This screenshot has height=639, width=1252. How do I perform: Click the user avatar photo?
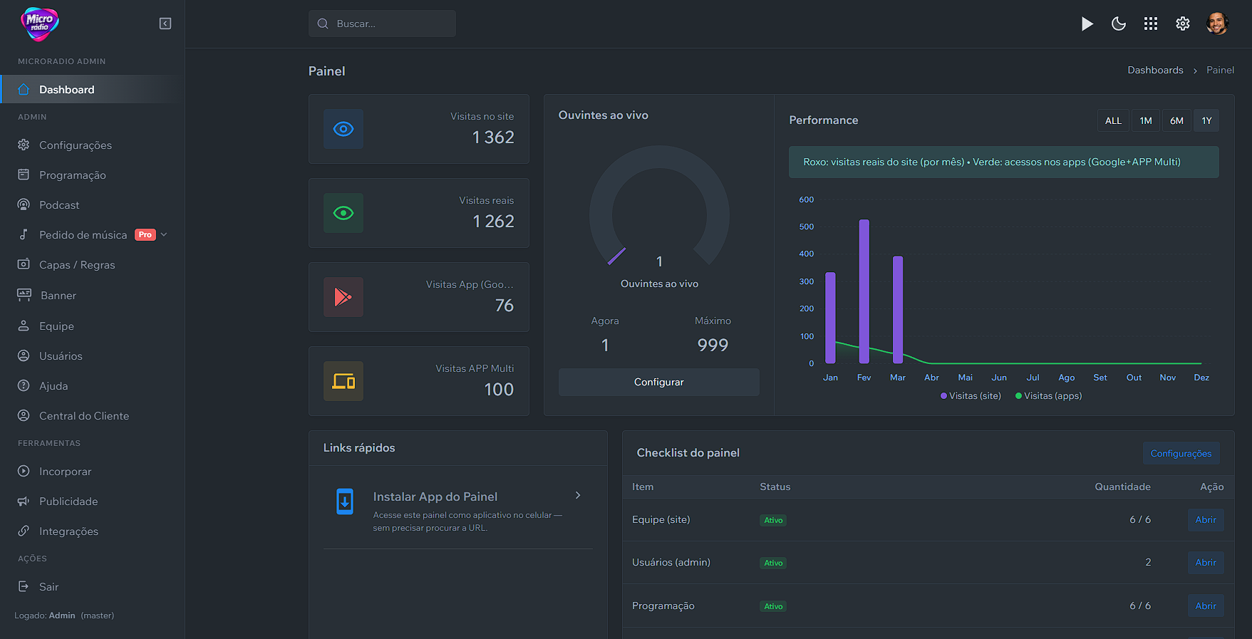point(1217,24)
